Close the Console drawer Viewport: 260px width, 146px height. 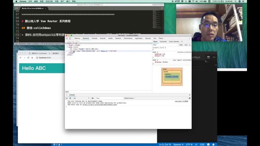pyautogui.click(x=190, y=95)
